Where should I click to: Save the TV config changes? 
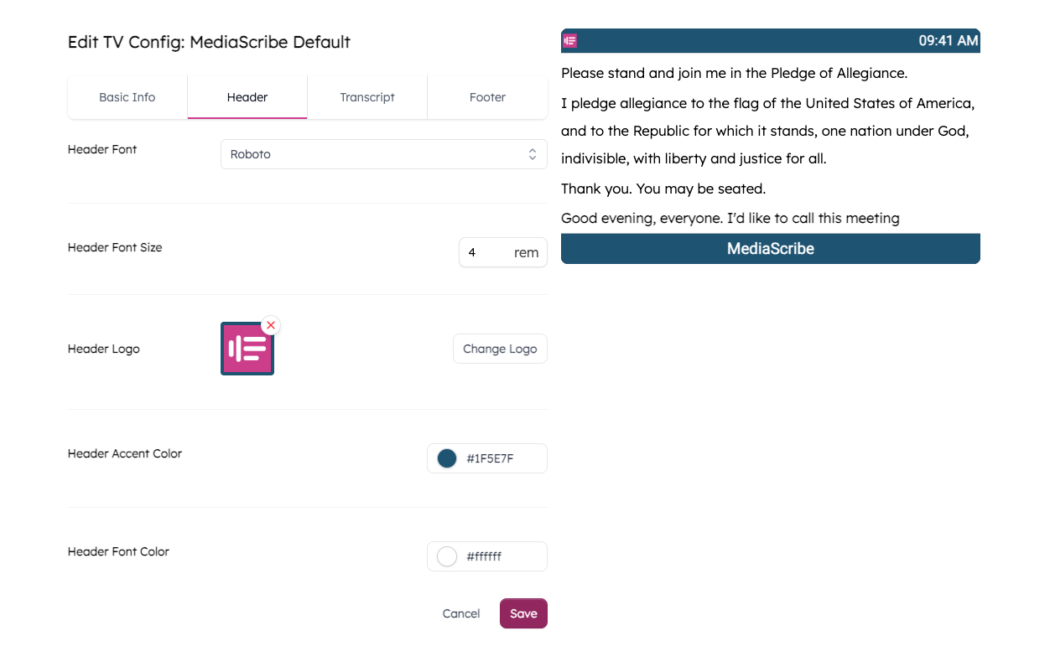tap(522, 613)
